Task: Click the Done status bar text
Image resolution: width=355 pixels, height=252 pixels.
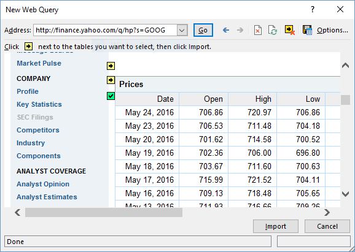Action: [x=15, y=242]
